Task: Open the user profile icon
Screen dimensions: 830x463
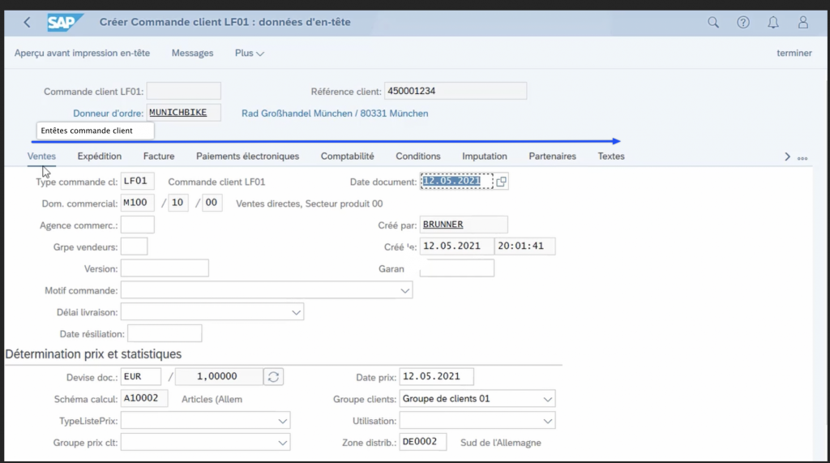Action: click(803, 23)
